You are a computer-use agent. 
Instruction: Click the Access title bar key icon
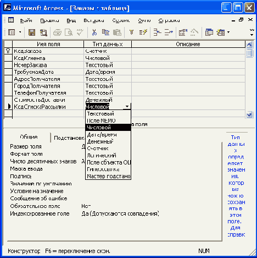[7, 8]
